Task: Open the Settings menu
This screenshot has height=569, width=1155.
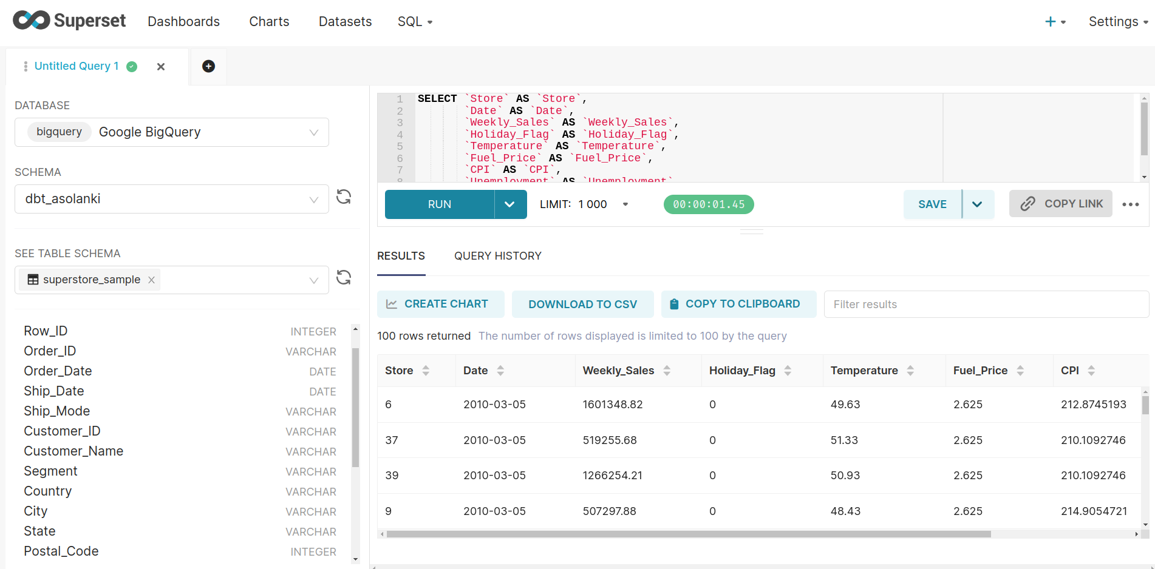Action: (1118, 21)
